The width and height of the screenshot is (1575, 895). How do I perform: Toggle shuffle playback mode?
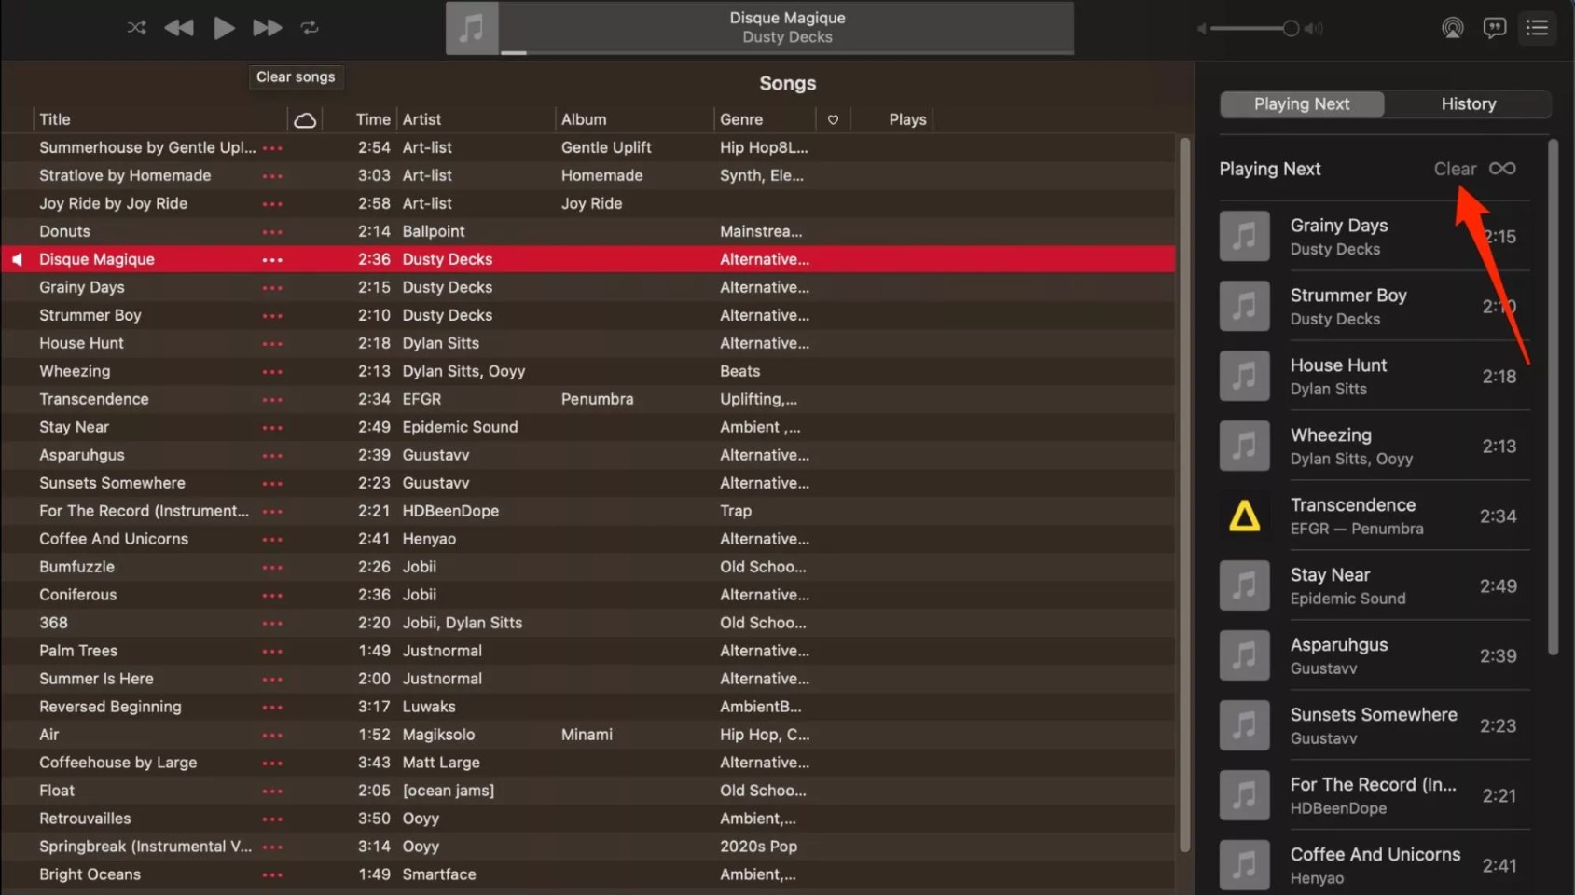tap(137, 27)
